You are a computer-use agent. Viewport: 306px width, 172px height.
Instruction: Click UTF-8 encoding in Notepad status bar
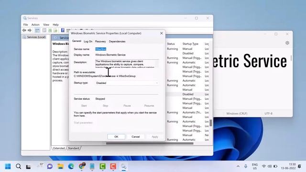268,114
